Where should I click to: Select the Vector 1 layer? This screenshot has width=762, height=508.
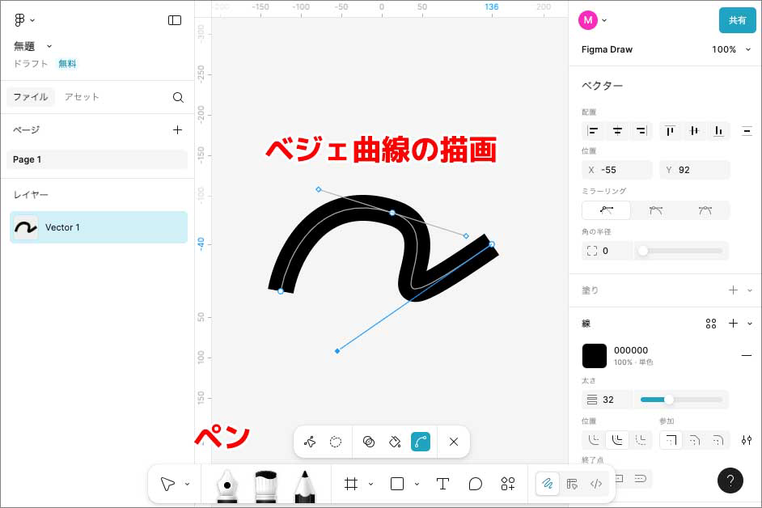tap(99, 227)
